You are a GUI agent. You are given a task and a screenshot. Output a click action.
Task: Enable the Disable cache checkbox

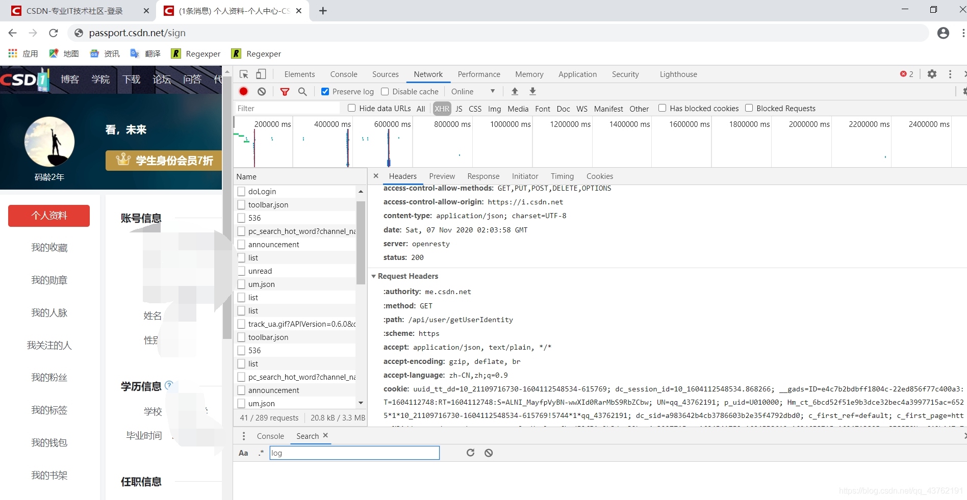pos(385,91)
